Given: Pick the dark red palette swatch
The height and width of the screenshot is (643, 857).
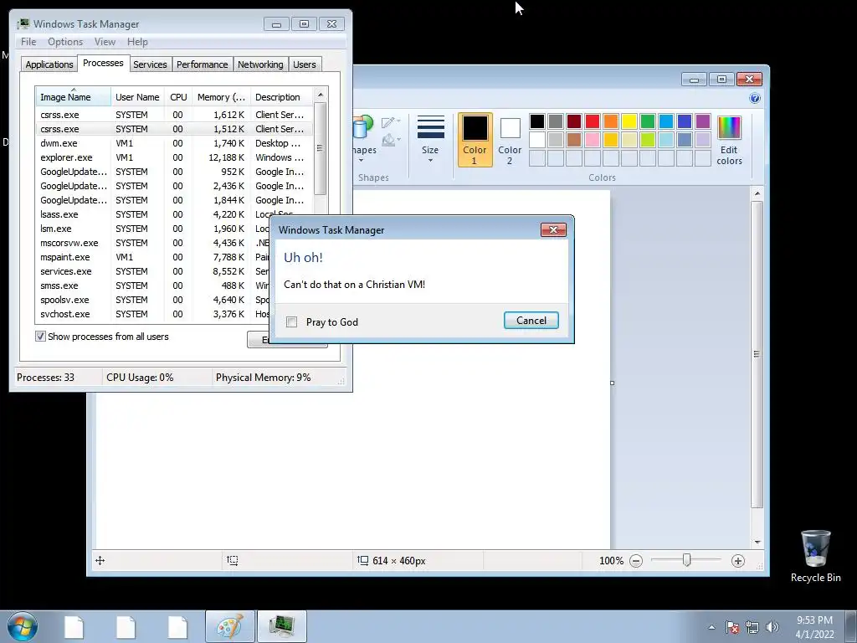Looking at the screenshot, I should tap(574, 121).
